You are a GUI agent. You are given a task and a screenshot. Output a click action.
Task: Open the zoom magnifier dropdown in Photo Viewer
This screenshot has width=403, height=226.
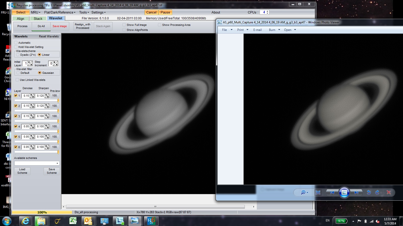[x=305, y=192]
